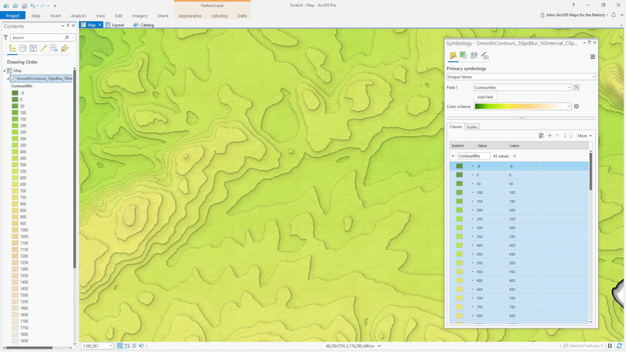Open the More menu in the Classes tab

[x=584, y=136]
